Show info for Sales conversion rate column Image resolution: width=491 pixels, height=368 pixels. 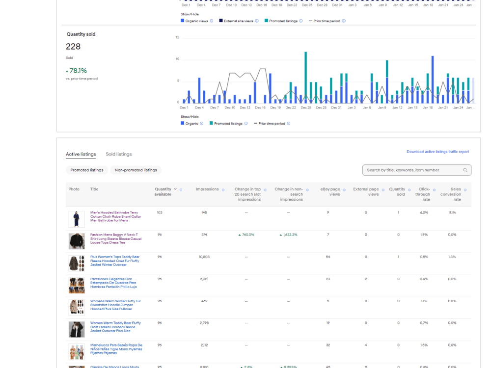tap(465, 190)
